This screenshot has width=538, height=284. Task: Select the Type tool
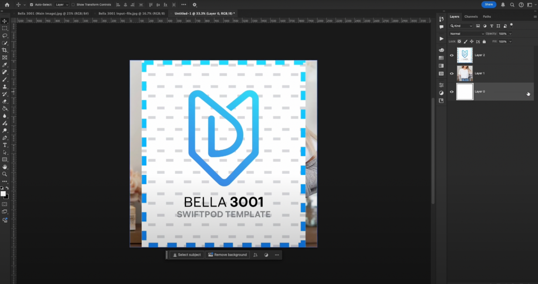5,145
